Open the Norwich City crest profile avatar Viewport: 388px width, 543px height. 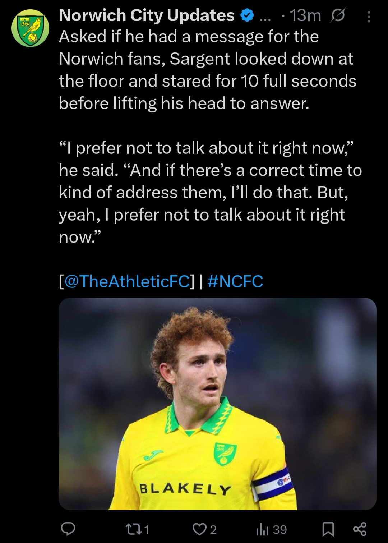(x=30, y=28)
